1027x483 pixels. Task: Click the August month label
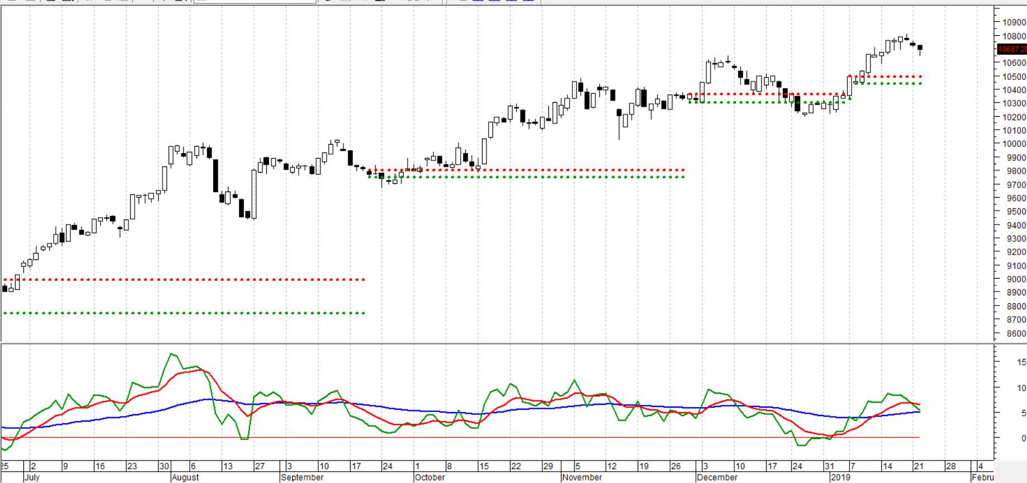point(185,477)
